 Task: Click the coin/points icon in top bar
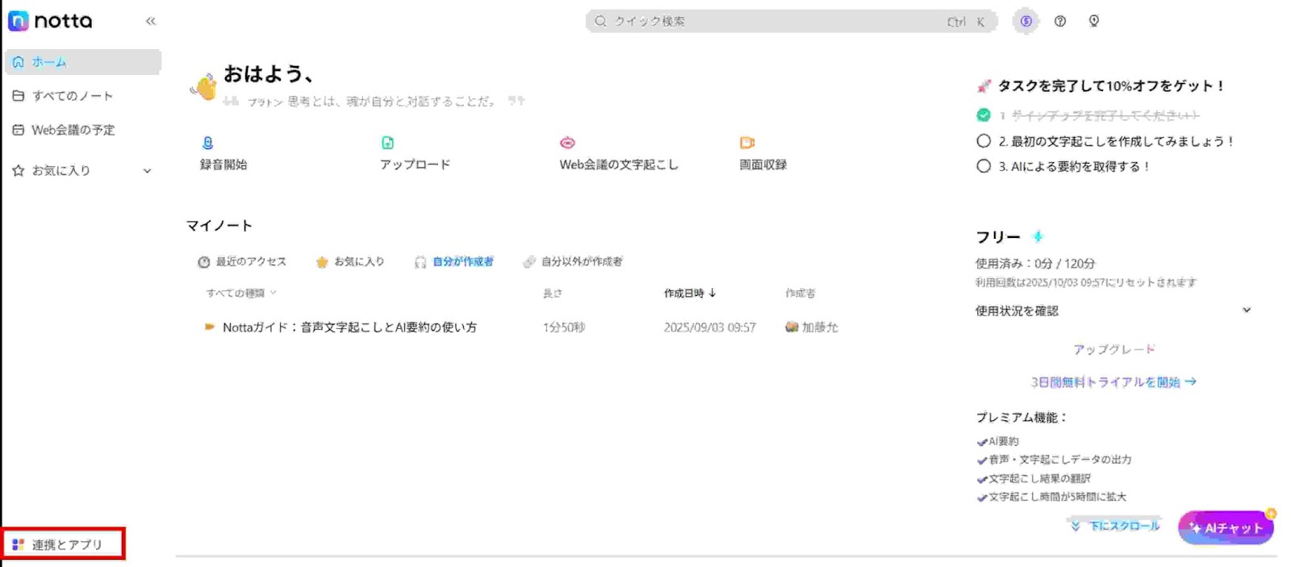click(1026, 21)
